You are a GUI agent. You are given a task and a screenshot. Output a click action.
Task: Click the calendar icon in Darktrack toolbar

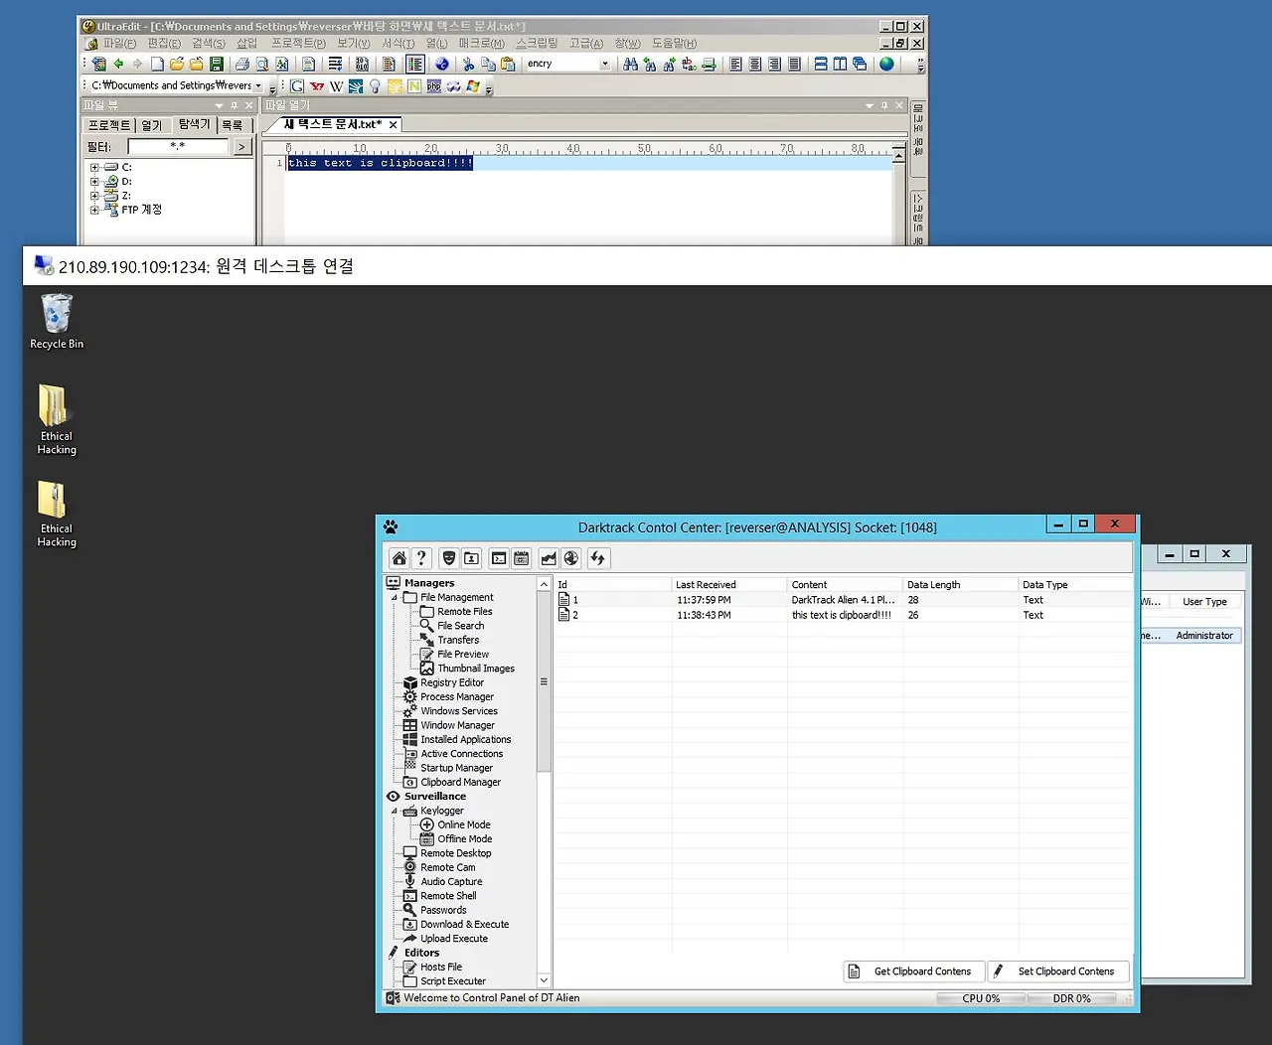[522, 558]
